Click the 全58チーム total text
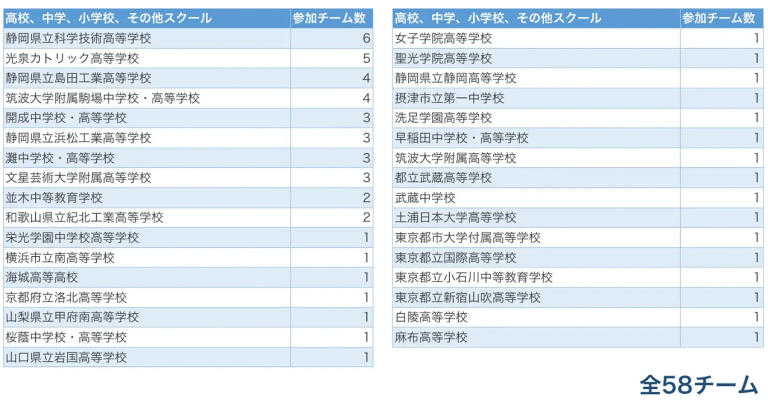Screen dimensions: 768x405 pyautogui.click(x=699, y=384)
